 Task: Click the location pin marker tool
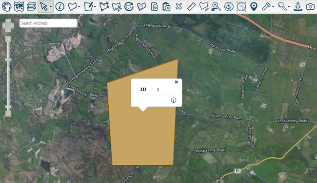254,7
